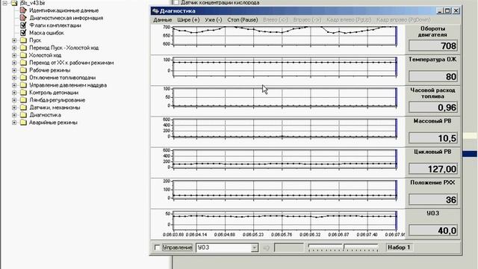The width and height of the screenshot is (478, 269).
Task: Click the Часовой расход топлива value 0,96
Action: 433,108
